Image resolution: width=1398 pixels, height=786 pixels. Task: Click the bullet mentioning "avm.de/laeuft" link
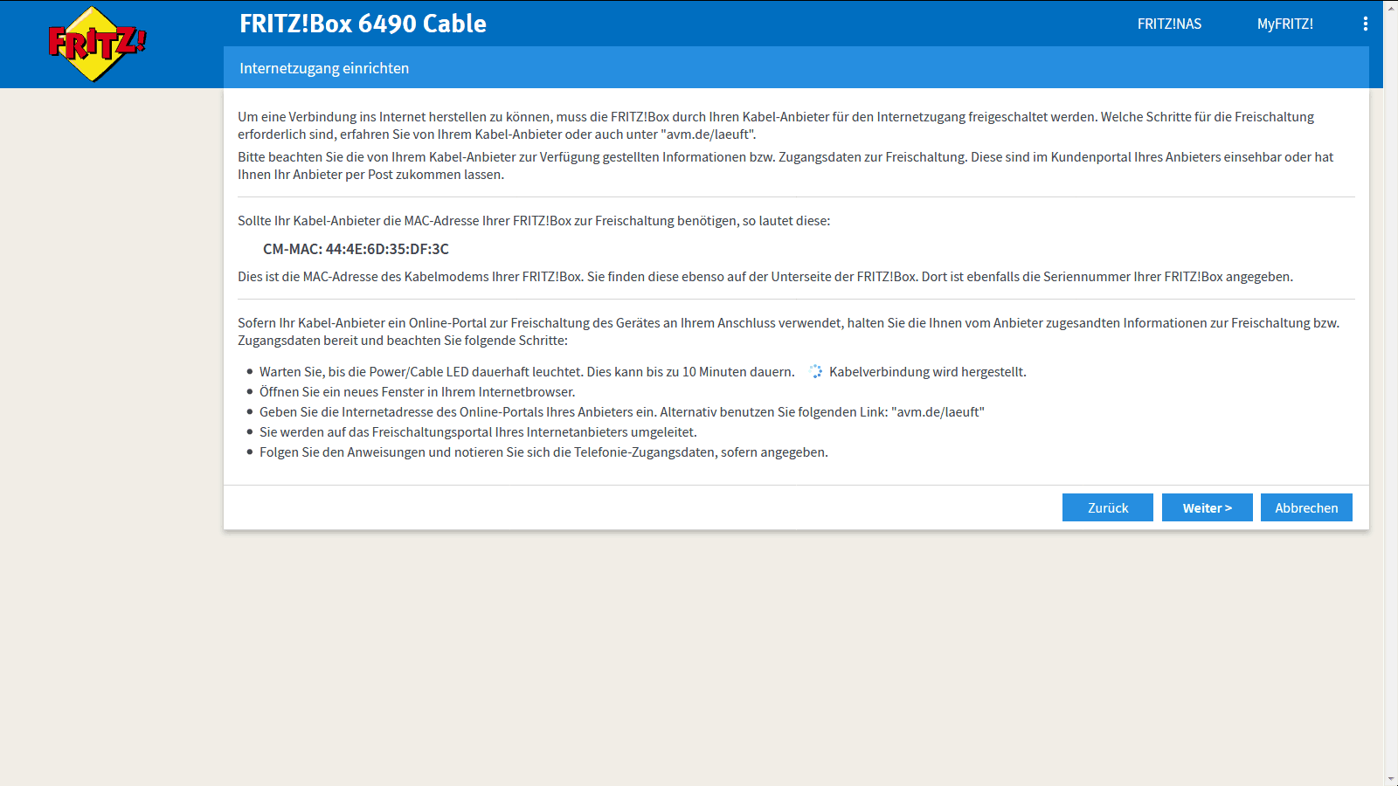click(x=621, y=412)
